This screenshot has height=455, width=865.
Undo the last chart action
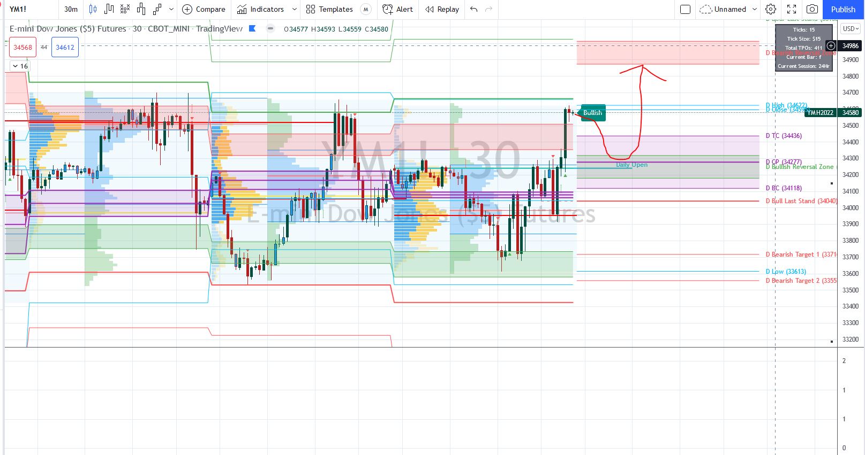[473, 9]
